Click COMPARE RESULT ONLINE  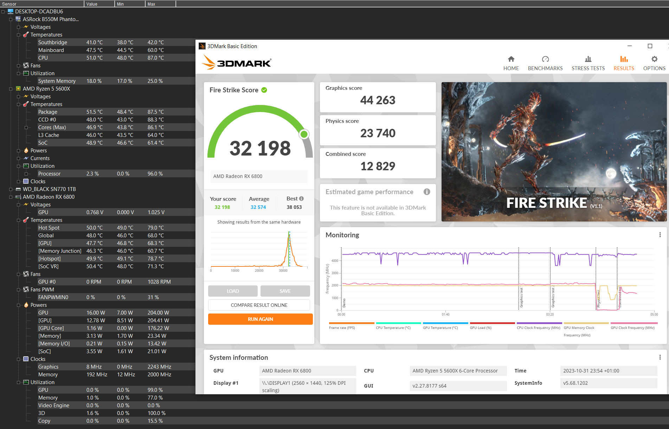coord(259,305)
